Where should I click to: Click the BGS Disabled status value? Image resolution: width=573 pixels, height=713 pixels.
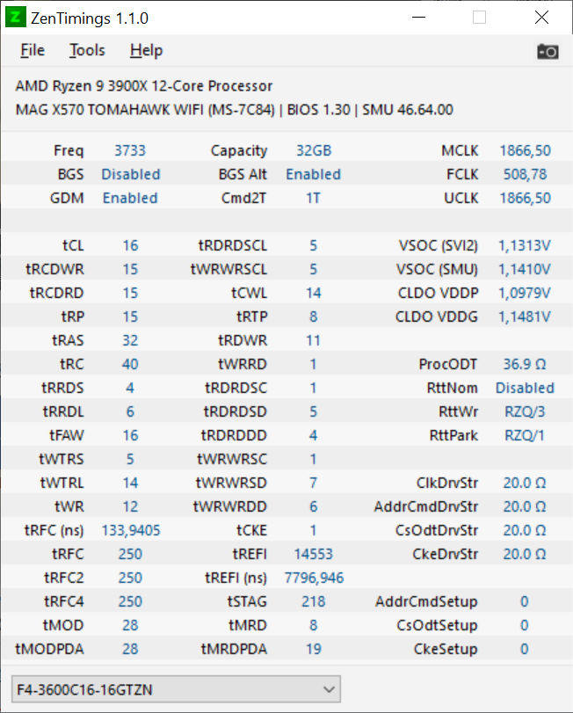coord(130,175)
